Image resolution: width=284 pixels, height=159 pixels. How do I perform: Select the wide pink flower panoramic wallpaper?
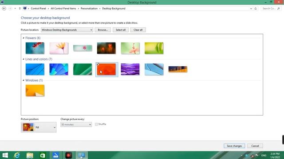point(83,48)
